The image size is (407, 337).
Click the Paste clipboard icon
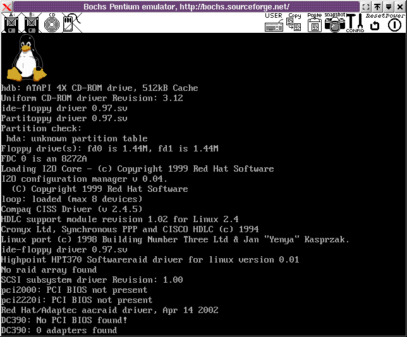tap(314, 23)
